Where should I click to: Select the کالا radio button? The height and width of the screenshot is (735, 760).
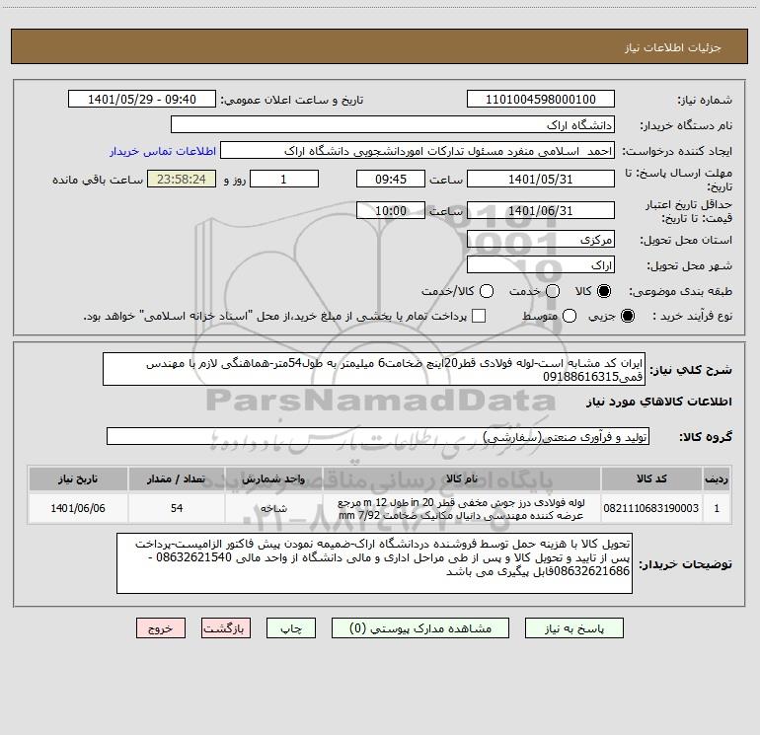pos(604,291)
